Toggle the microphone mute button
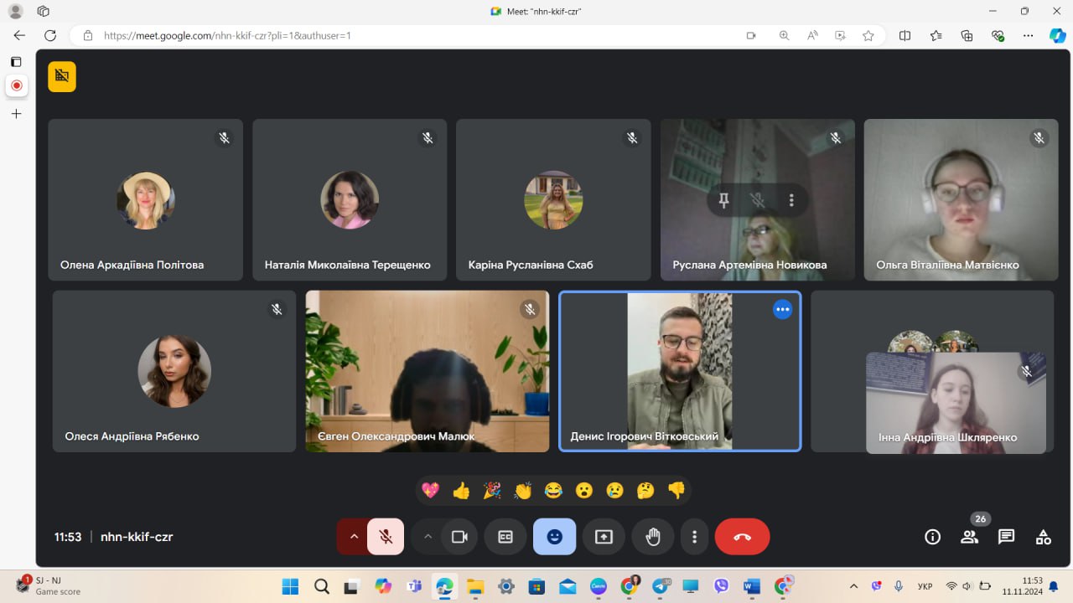Viewport: 1073px width, 603px height. tap(386, 537)
